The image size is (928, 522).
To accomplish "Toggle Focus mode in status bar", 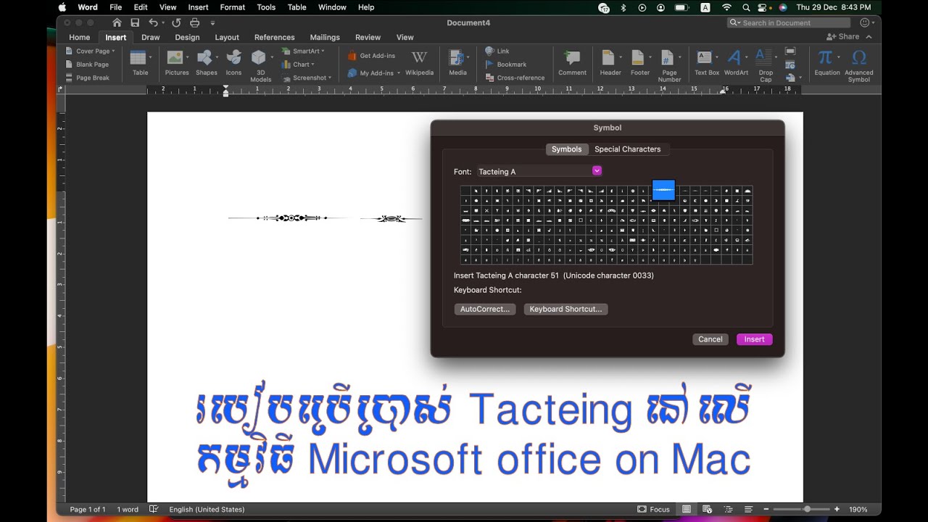I will pos(653,509).
